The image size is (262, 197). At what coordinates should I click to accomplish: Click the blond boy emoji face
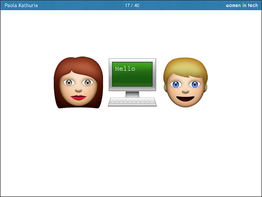point(185,84)
